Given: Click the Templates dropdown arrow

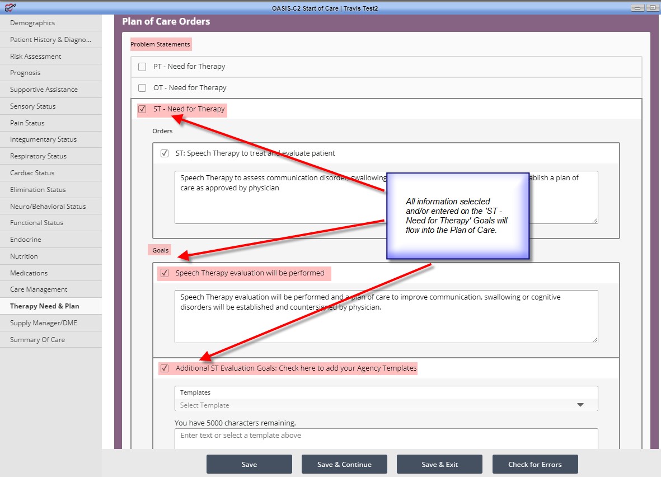Looking at the screenshot, I should (x=580, y=405).
